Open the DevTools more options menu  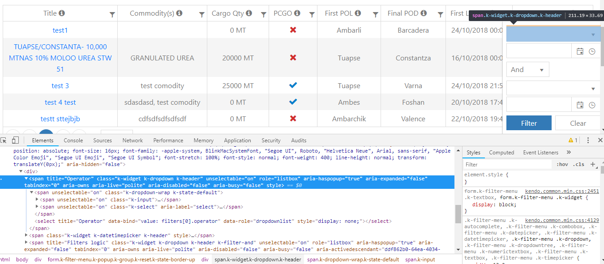tap(588, 141)
